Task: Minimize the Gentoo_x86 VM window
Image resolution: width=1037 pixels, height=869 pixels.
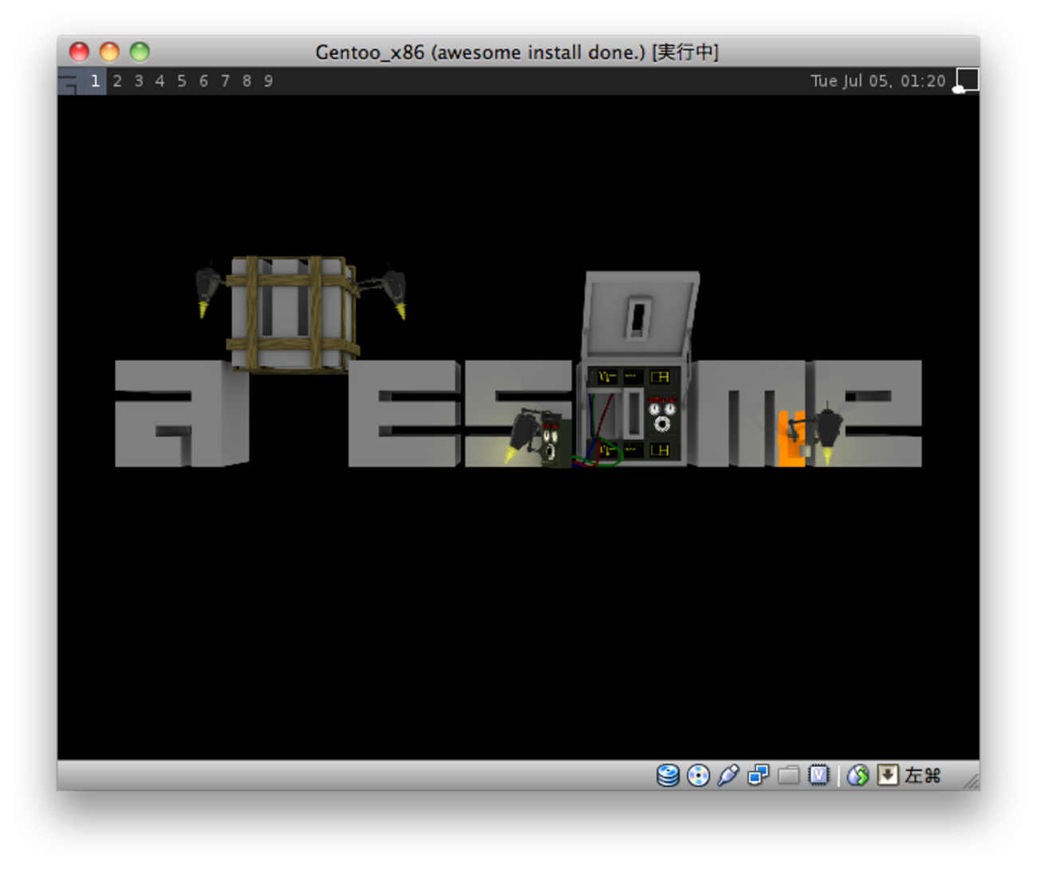Action: pos(109,52)
